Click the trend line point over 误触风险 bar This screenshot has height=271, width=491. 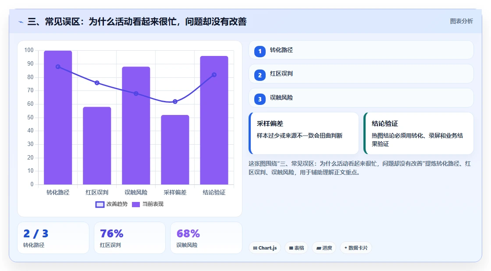[x=136, y=94]
